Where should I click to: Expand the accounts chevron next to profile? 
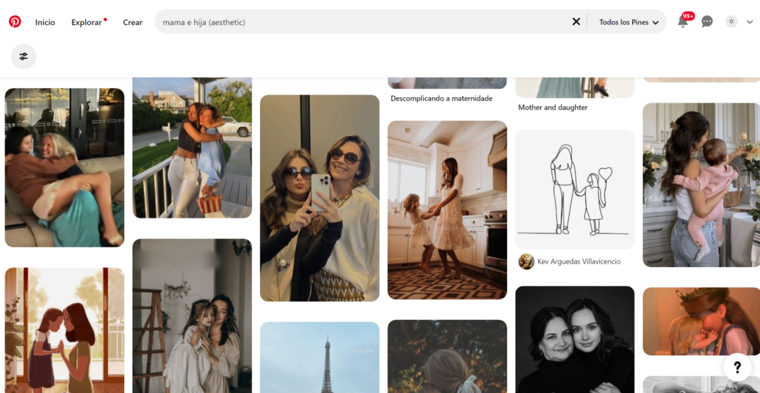(x=750, y=22)
